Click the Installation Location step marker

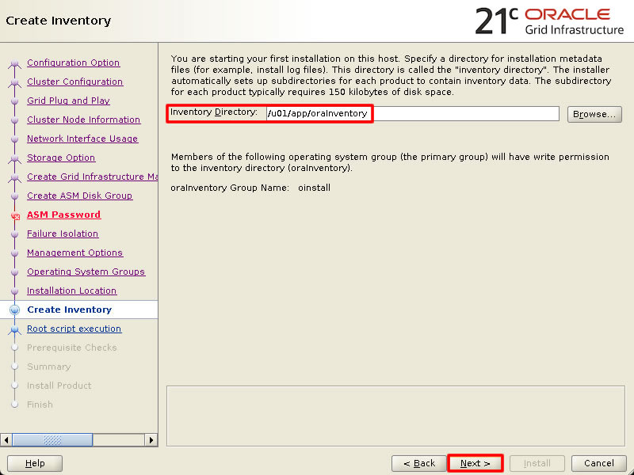coord(14,291)
